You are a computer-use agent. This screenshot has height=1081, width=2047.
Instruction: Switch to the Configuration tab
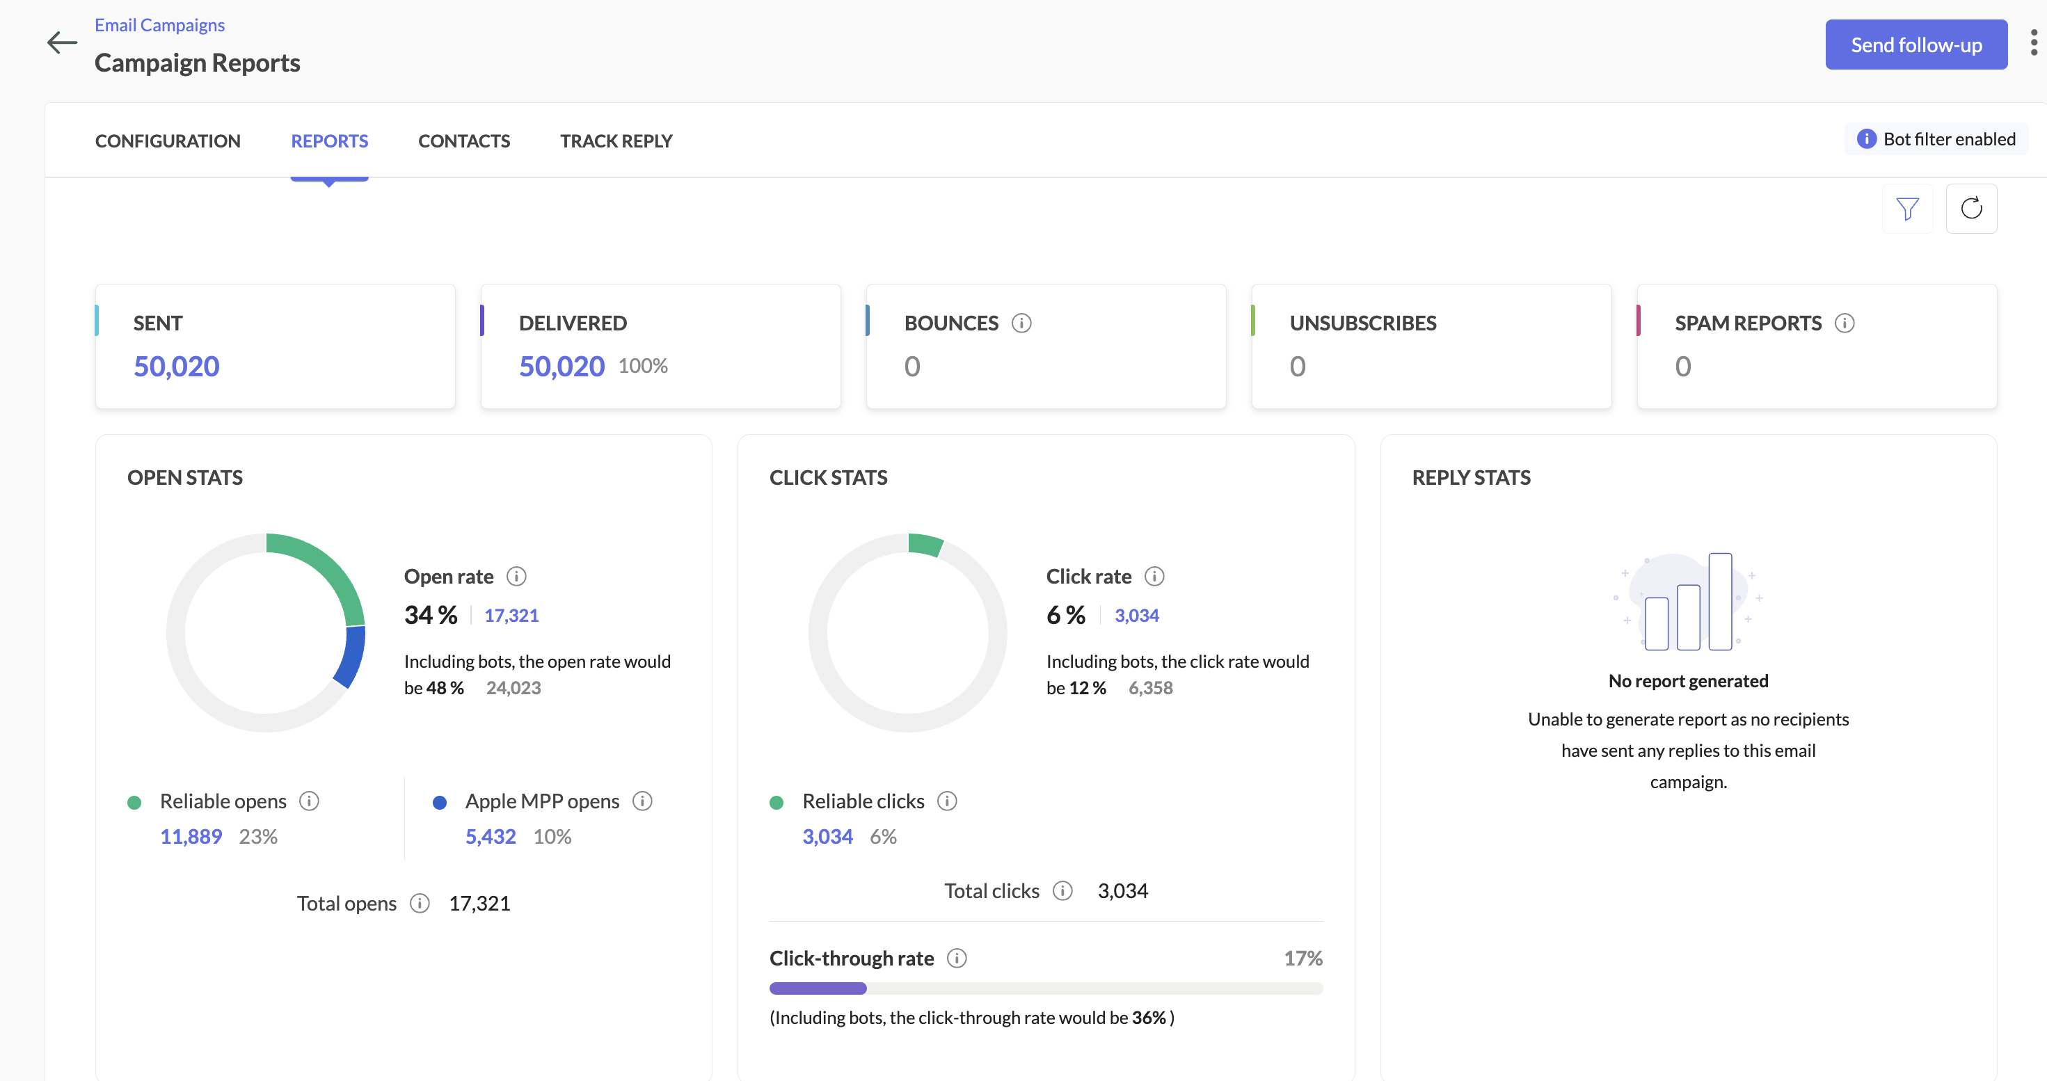tap(168, 141)
